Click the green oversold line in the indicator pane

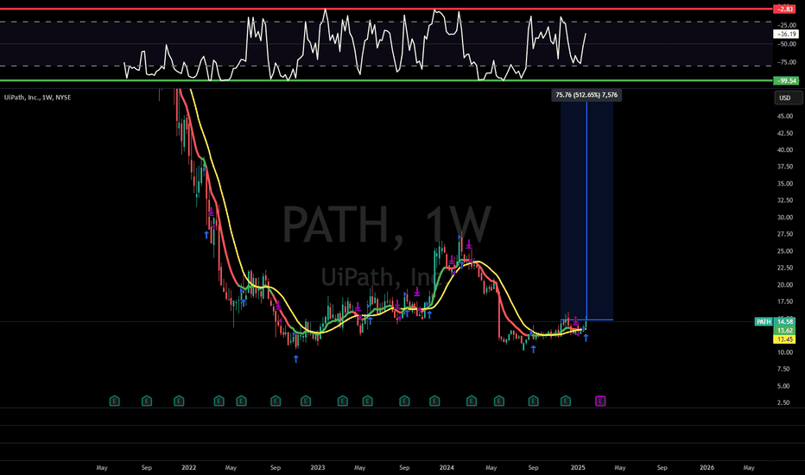coord(386,80)
